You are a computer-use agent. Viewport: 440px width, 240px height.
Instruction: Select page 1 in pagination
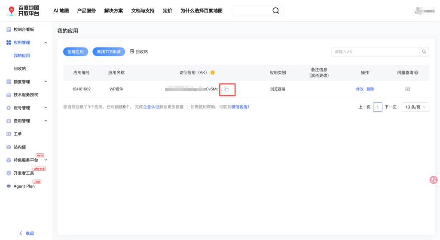click(378, 107)
